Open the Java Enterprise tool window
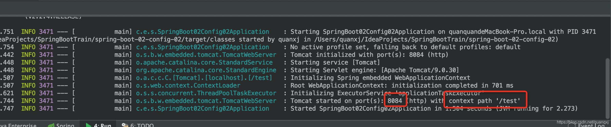The width and height of the screenshot is (611, 127). pos(18,125)
